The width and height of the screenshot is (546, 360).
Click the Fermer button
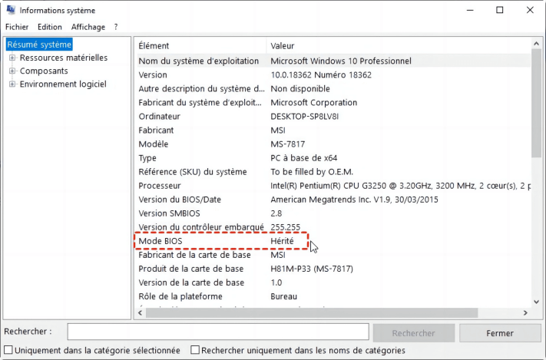pos(500,333)
